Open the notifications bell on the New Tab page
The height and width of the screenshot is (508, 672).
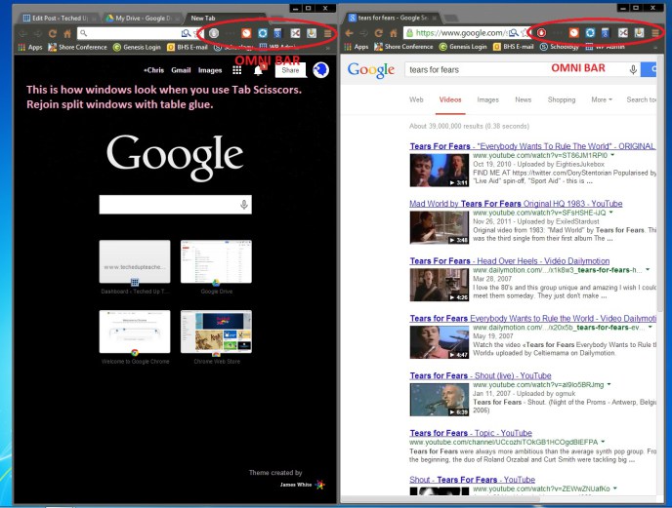coord(259,70)
